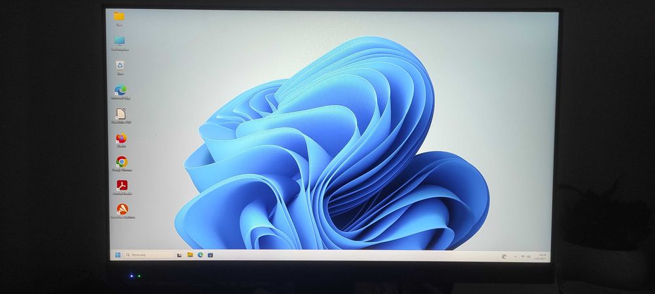The image size is (655, 294).
Task: Open the taskbar clock and date
Action: [x=540, y=257]
